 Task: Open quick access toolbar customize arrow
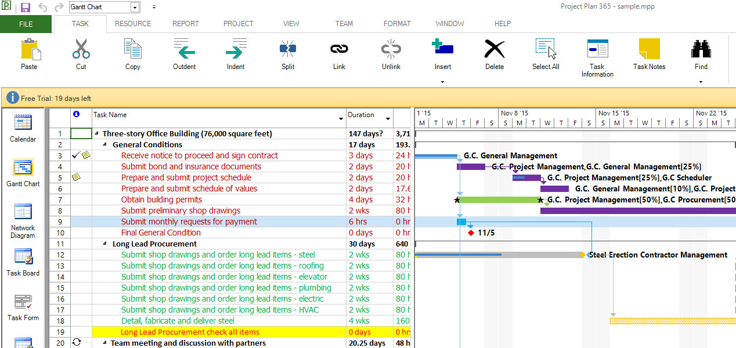(154, 8)
